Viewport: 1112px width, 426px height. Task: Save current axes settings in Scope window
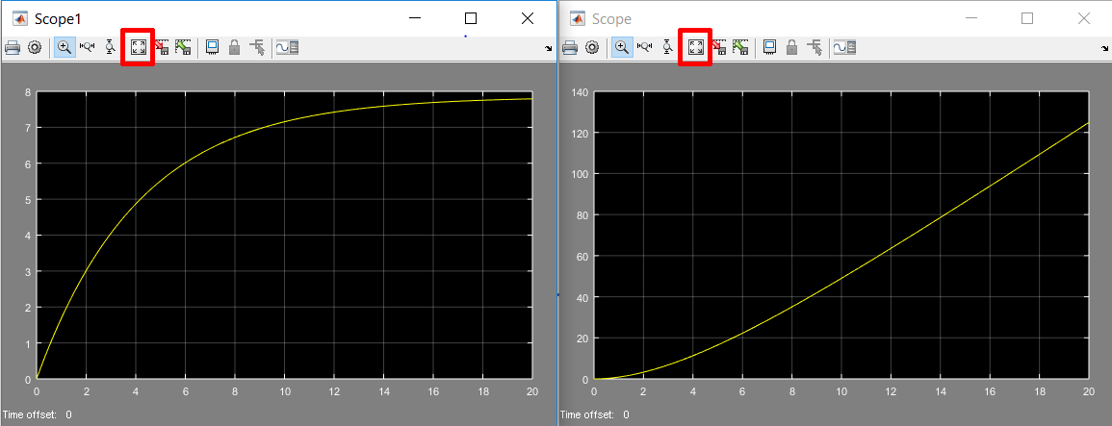(x=719, y=47)
